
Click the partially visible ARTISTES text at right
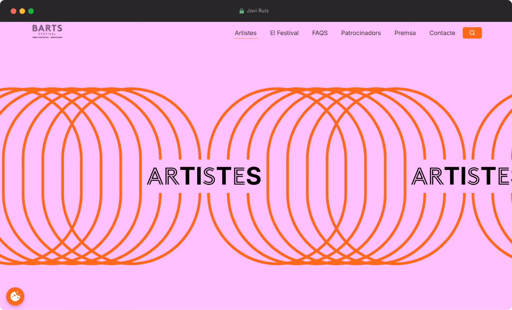tap(461, 176)
